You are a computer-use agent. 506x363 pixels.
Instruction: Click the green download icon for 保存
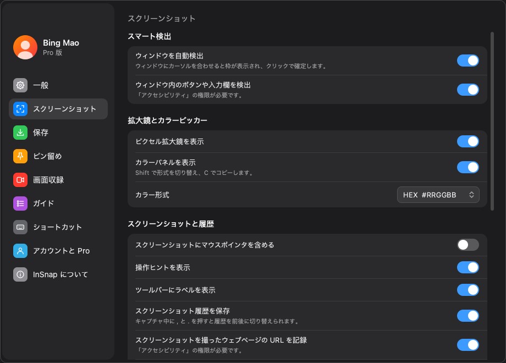(20, 133)
